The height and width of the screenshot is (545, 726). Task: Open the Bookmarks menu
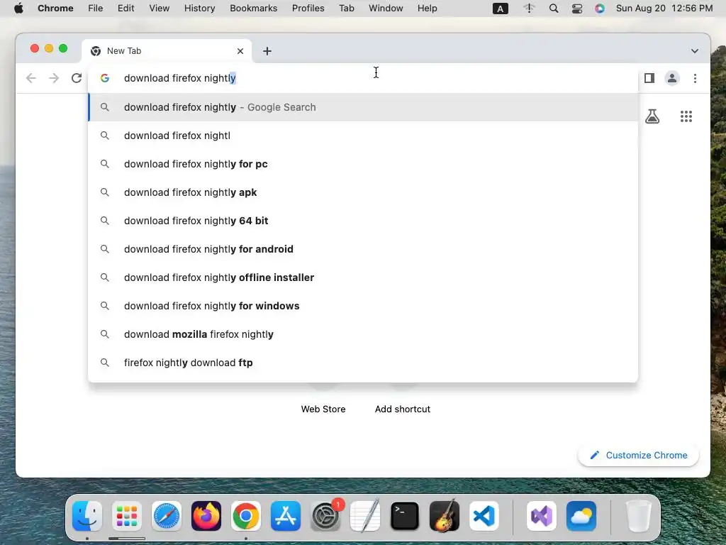point(253,9)
